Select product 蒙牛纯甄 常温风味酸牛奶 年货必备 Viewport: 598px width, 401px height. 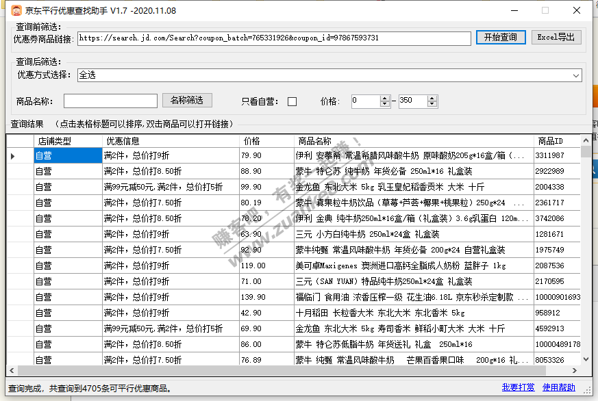coord(414,250)
